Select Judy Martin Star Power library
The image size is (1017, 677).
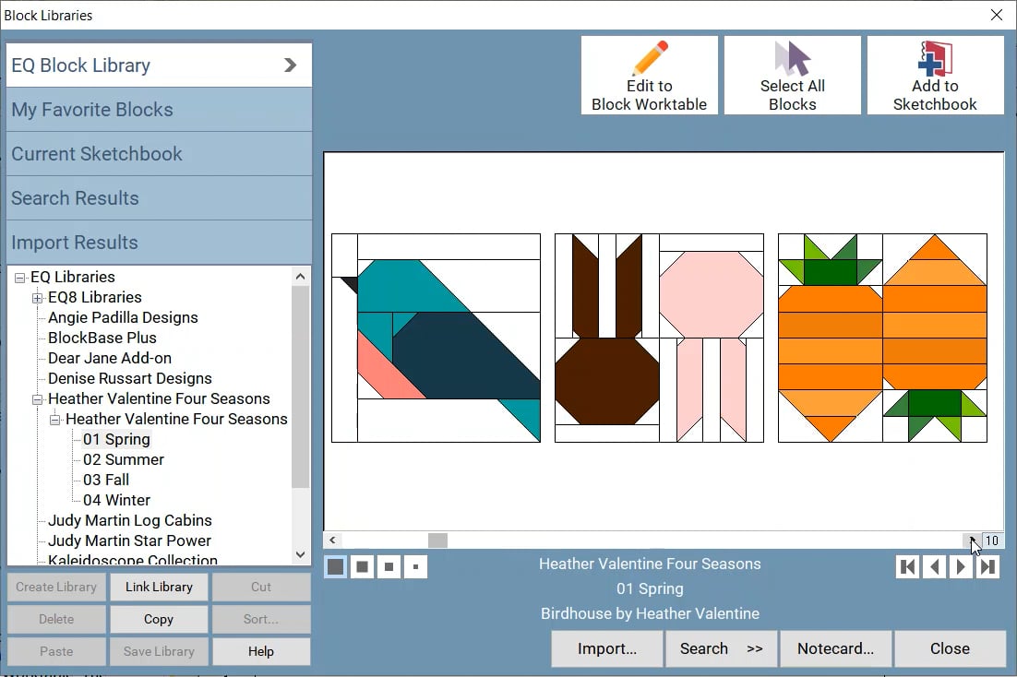(129, 540)
